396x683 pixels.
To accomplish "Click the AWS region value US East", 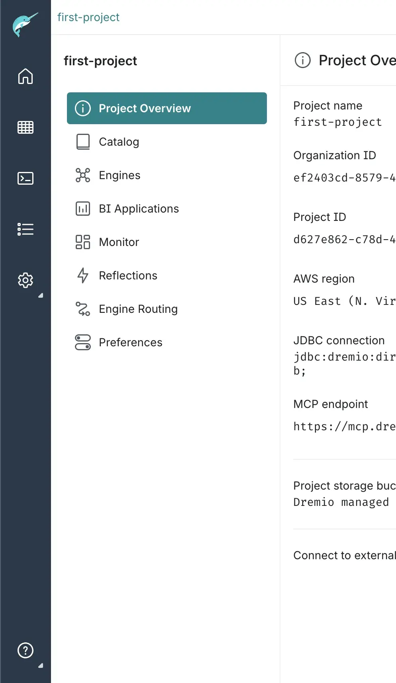I will click(x=345, y=301).
